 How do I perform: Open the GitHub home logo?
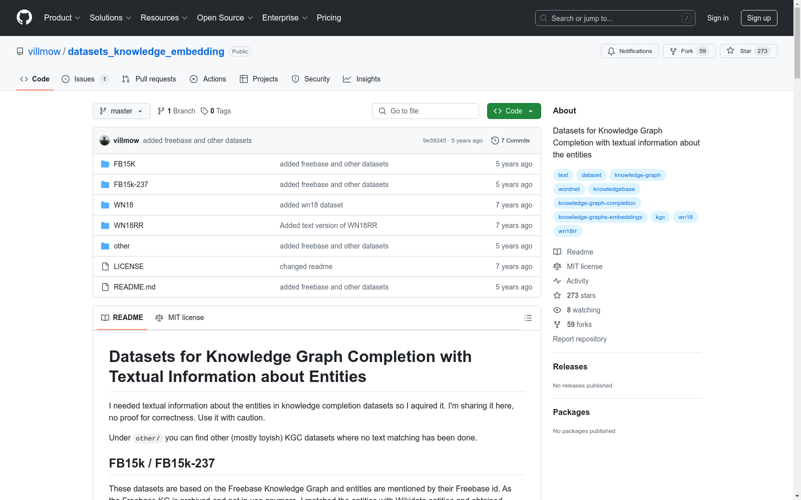[24, 17]
